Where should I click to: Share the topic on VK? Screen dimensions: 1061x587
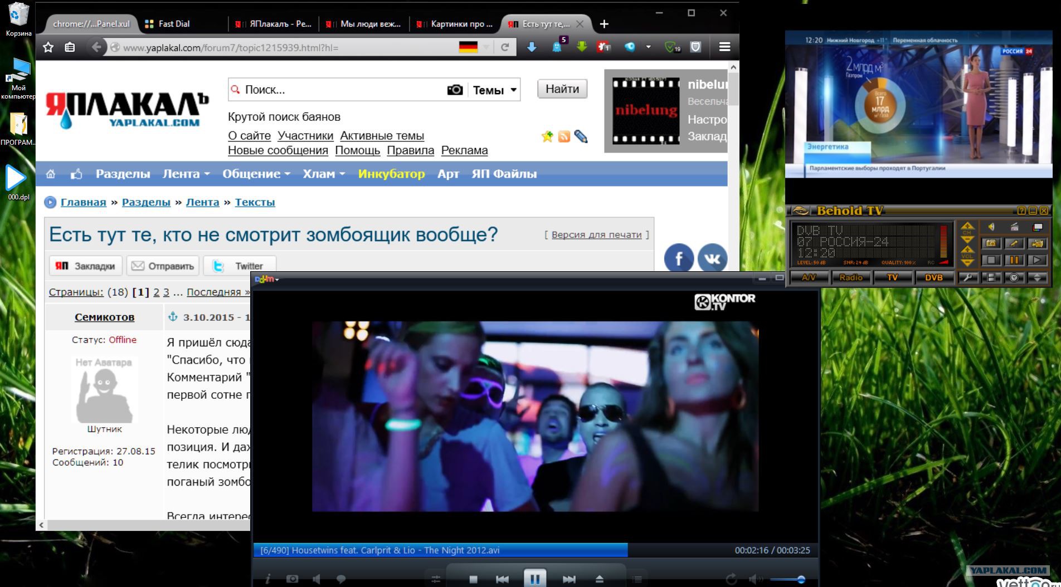pos(713,258)
